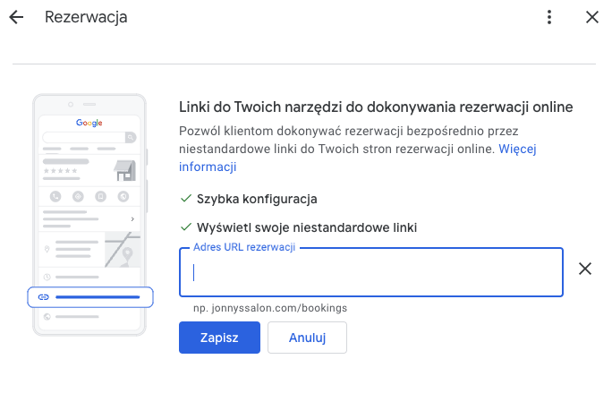The image size is (612, 402).
Task: Click the "Rezerwacja" header title
Action: click(x=86, y=17)
